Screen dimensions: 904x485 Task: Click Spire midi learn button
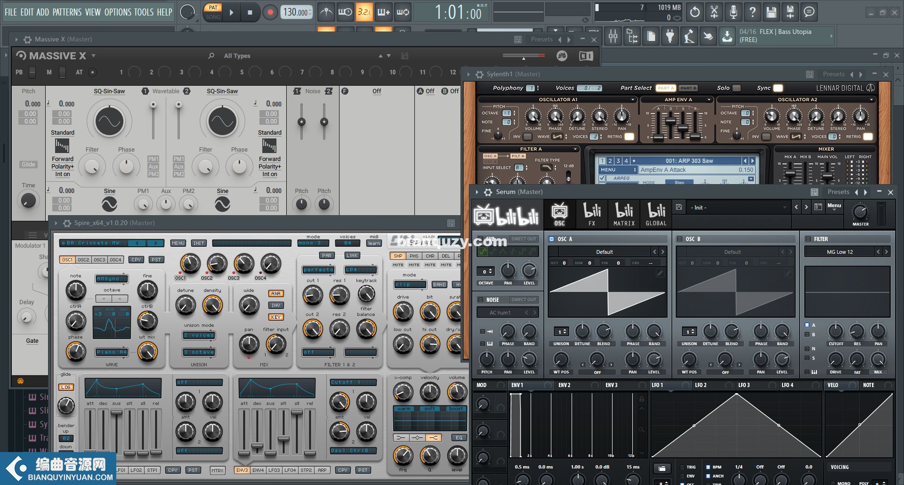click(x=374, y=243)
